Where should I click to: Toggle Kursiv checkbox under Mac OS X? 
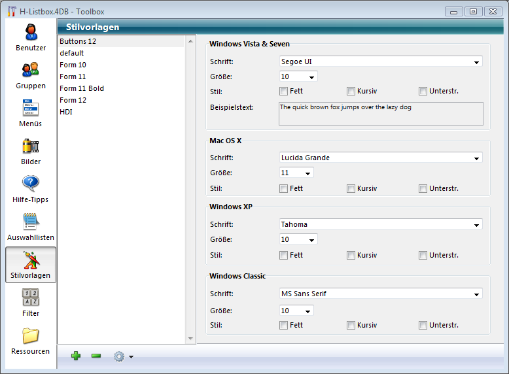pyautogui.click(x=351, y=188)
